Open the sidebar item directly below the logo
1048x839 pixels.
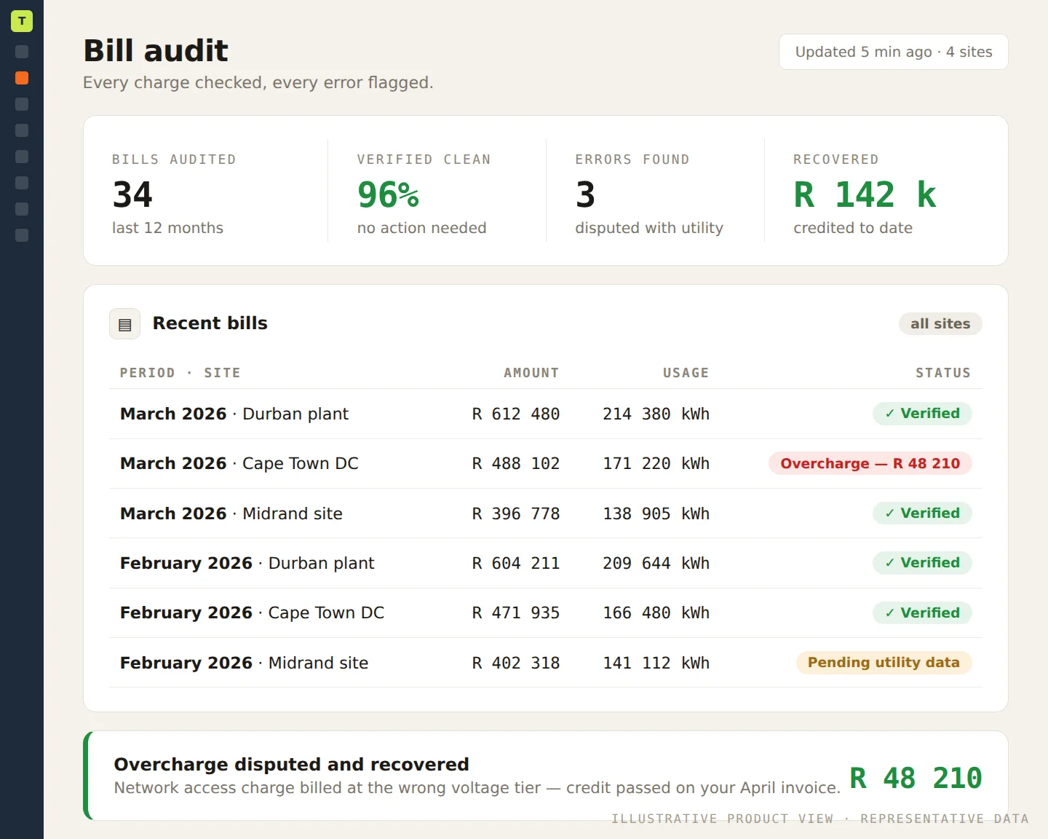(x=22, y=52)
